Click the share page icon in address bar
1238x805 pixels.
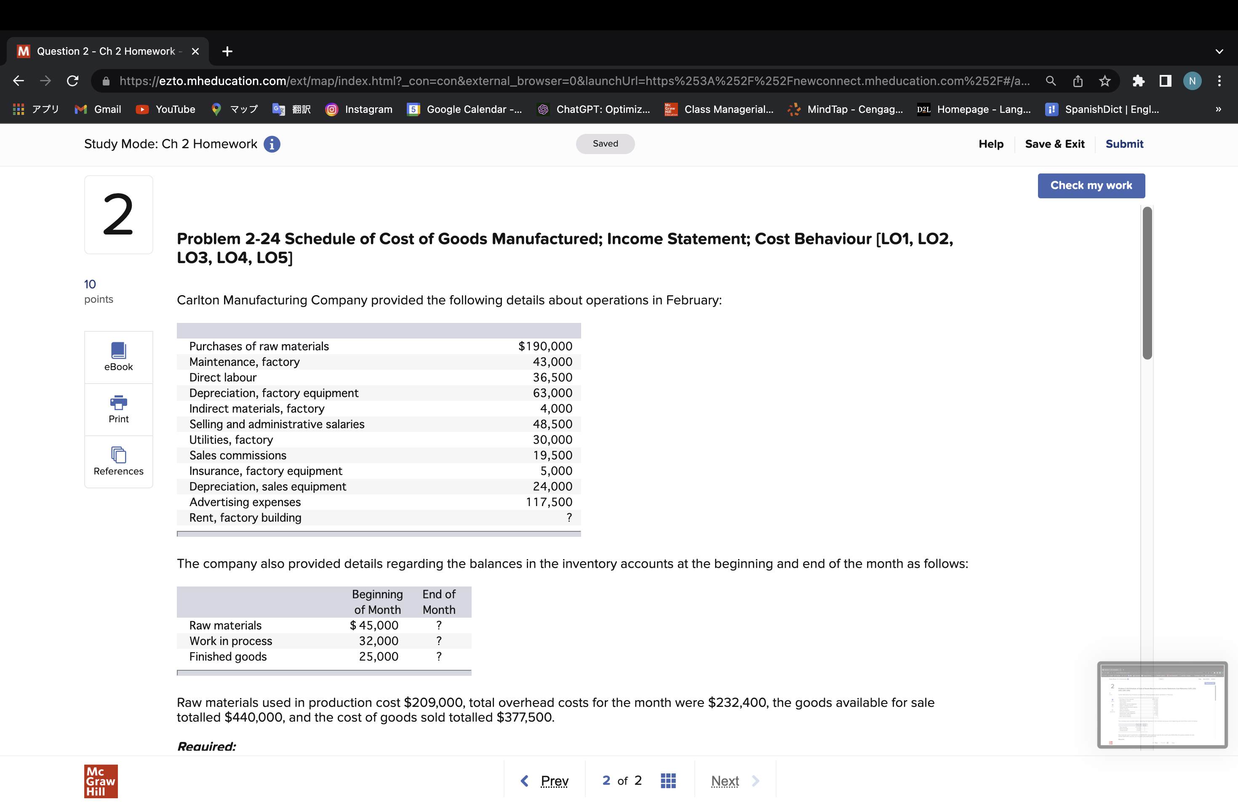(1078, 81)
